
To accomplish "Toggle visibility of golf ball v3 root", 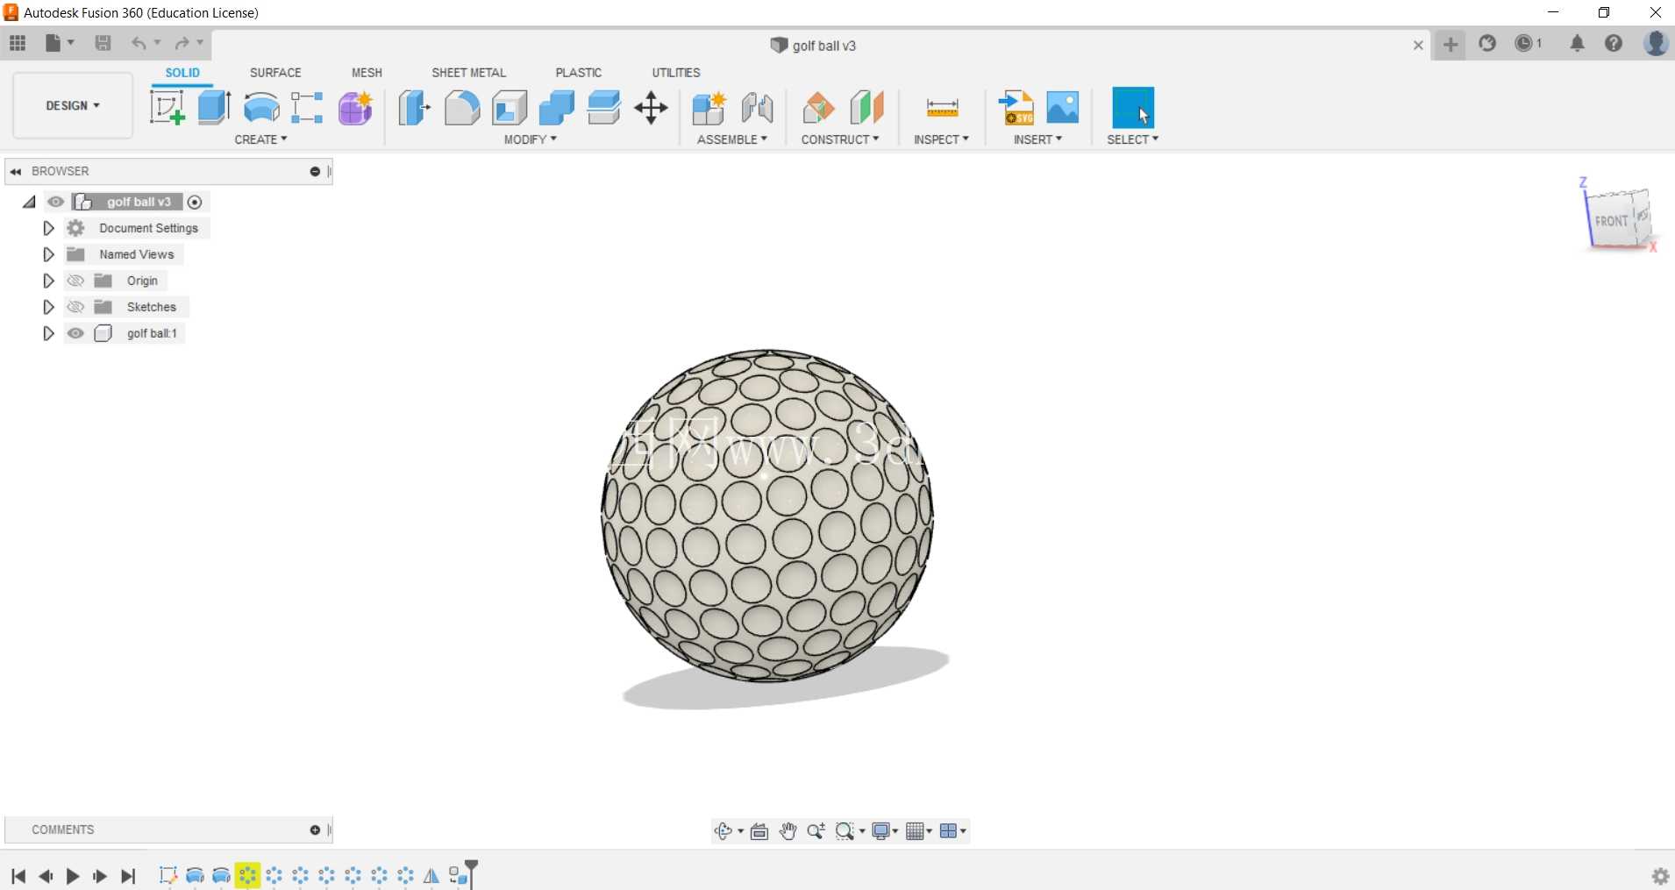I will click(x=56, y=202).
